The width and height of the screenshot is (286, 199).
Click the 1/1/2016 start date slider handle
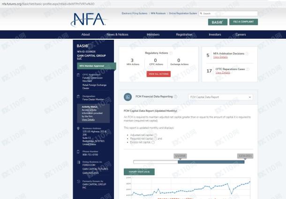coord(180,156)
